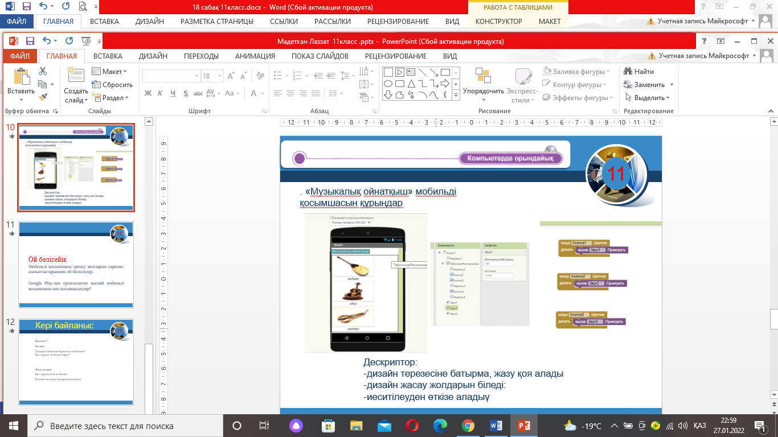Viewport: 778px width, 437px height.
Task: Decrease font size with small A
Action: [242, 76]
